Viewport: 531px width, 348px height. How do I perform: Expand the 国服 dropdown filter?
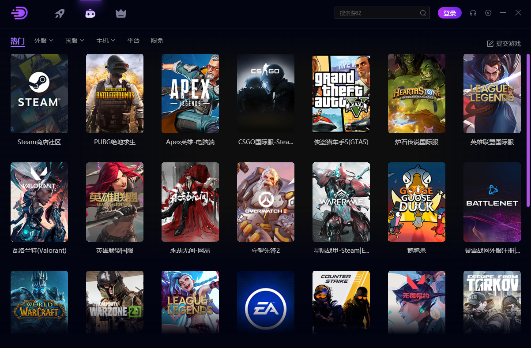(75, 41)
